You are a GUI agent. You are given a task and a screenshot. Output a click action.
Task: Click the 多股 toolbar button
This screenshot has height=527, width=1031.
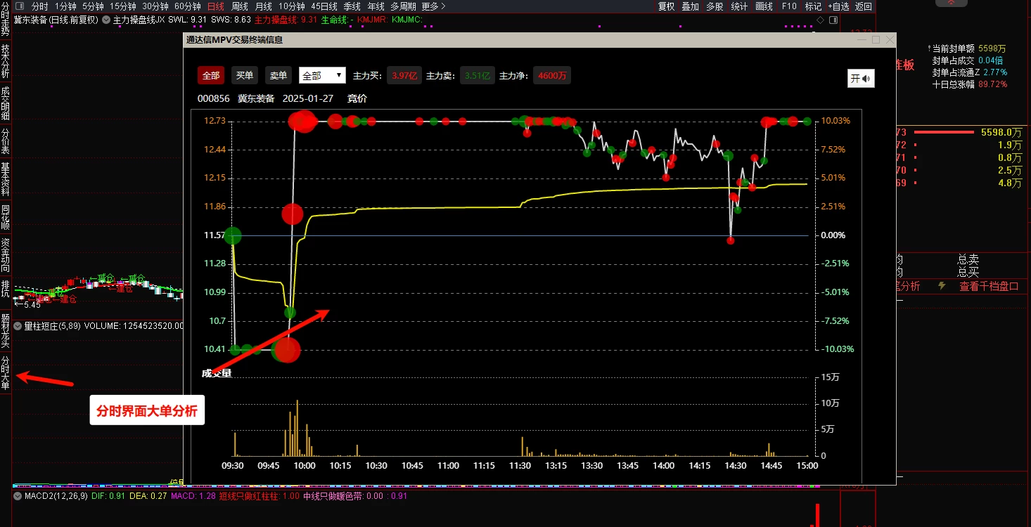point(715,6)
